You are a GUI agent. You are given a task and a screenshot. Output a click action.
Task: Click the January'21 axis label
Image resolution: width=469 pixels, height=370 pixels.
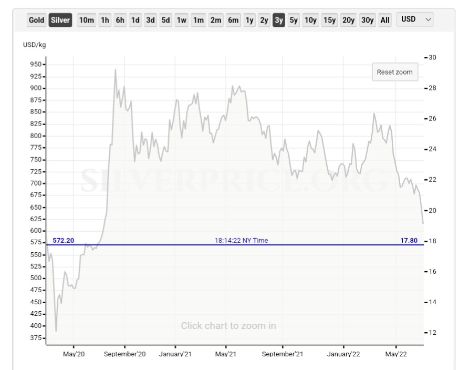point(175,354)
